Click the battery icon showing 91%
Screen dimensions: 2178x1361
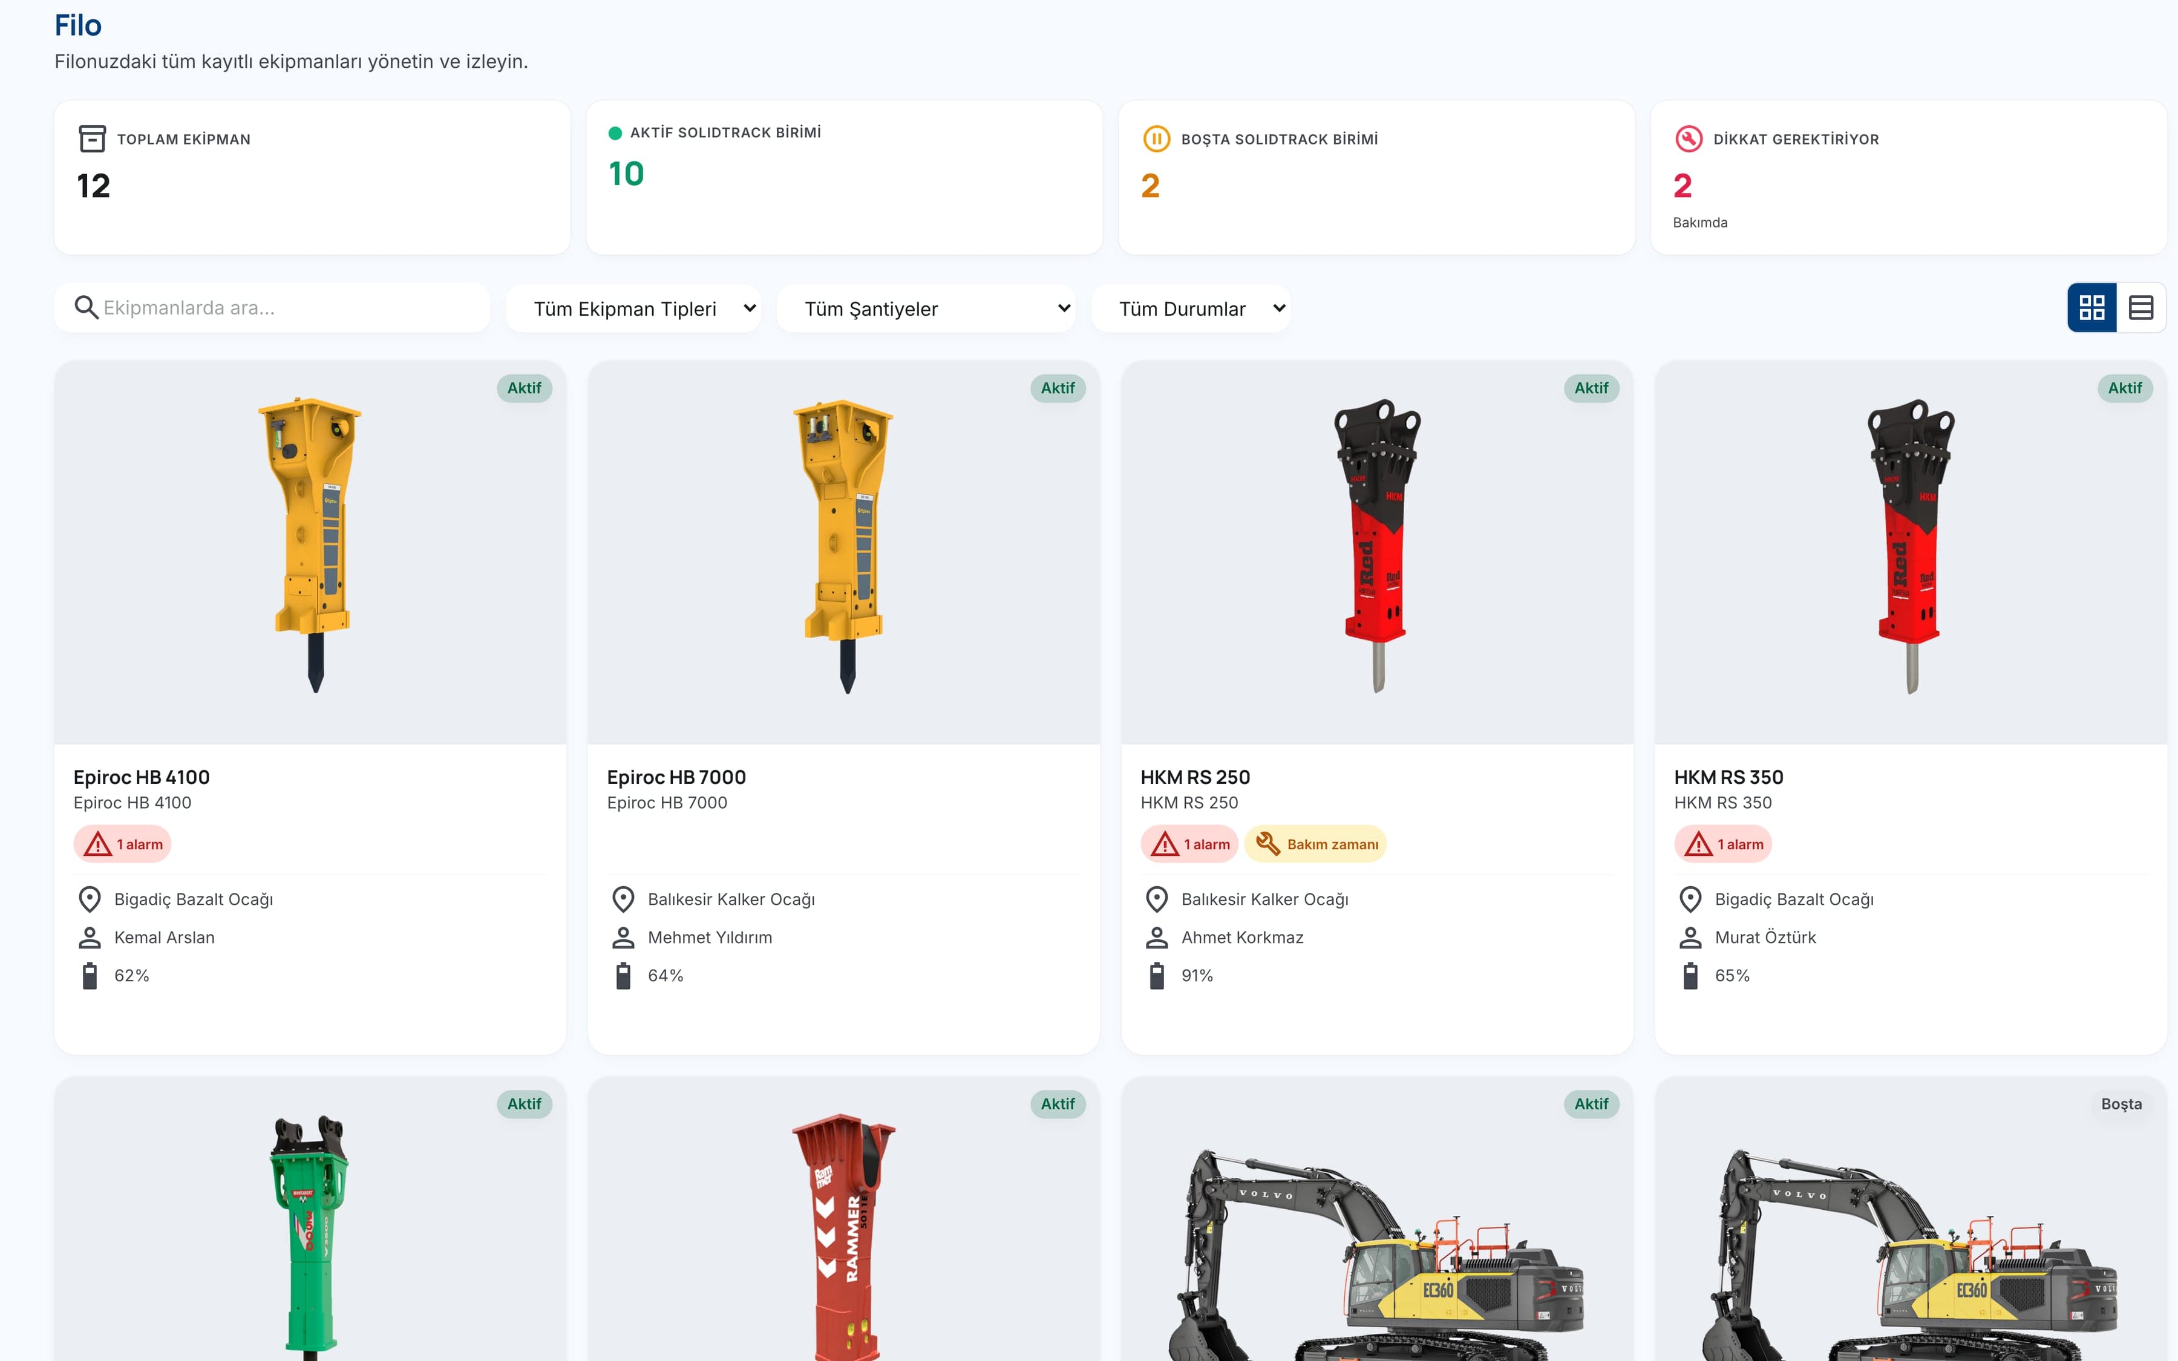click(1157, 976)
